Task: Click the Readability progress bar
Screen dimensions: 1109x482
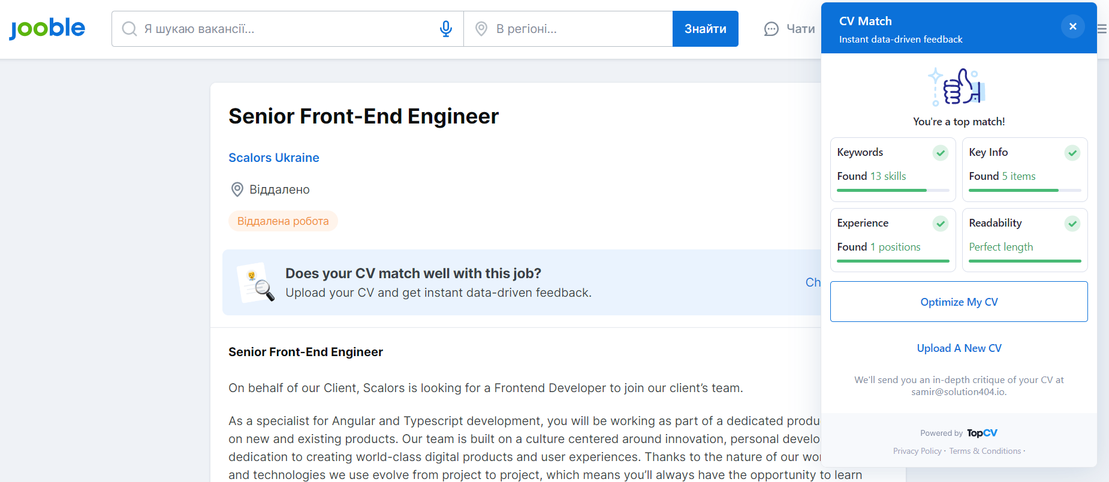Action: 1025,261
